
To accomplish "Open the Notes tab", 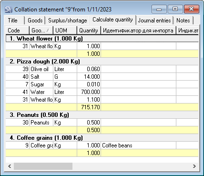I will pos(184,21).
